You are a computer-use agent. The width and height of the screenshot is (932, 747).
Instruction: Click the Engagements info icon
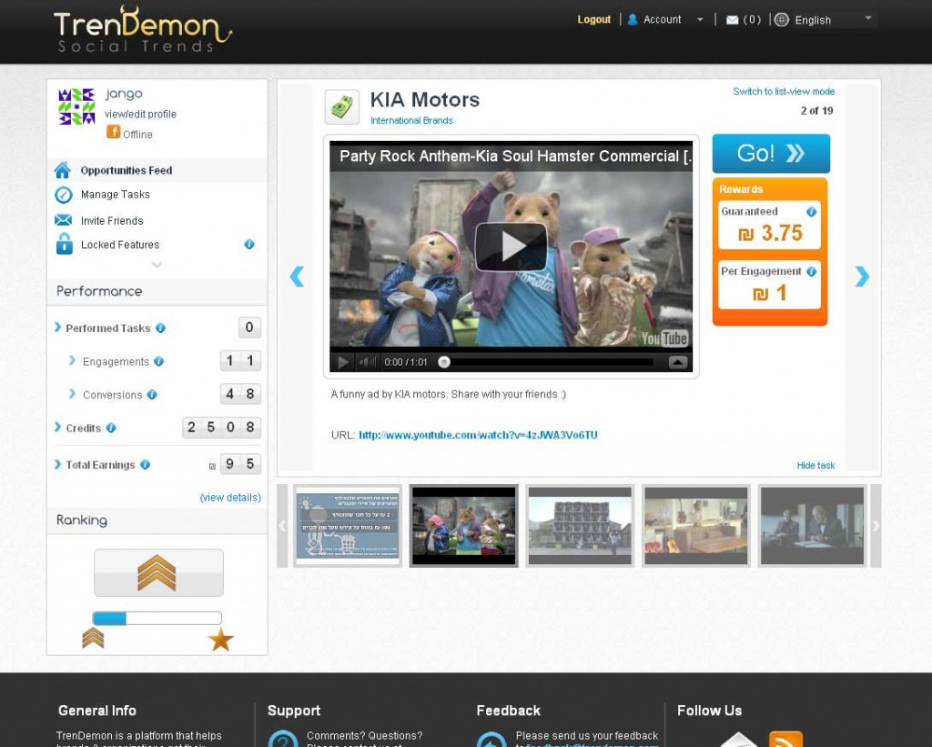click(158, 361)
